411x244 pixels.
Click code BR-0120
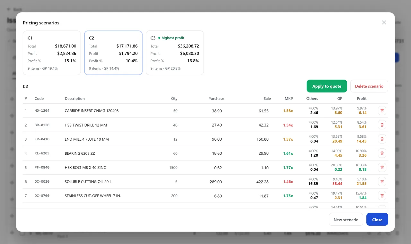[42, 125]
